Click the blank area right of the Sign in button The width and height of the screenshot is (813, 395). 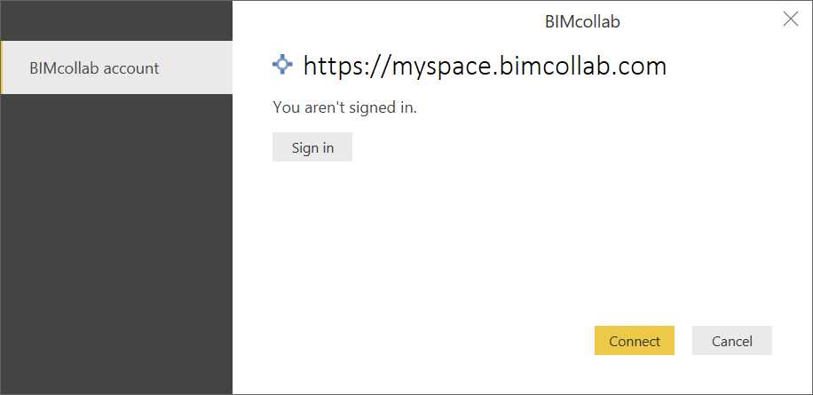pyautogui.click(x=518, y=147)
